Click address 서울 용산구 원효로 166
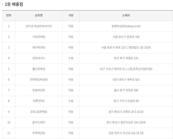 point(126,37)
